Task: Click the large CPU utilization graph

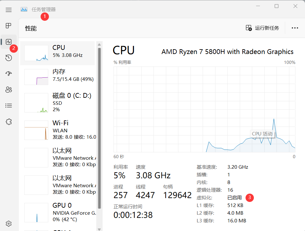Action: (204, 109)
